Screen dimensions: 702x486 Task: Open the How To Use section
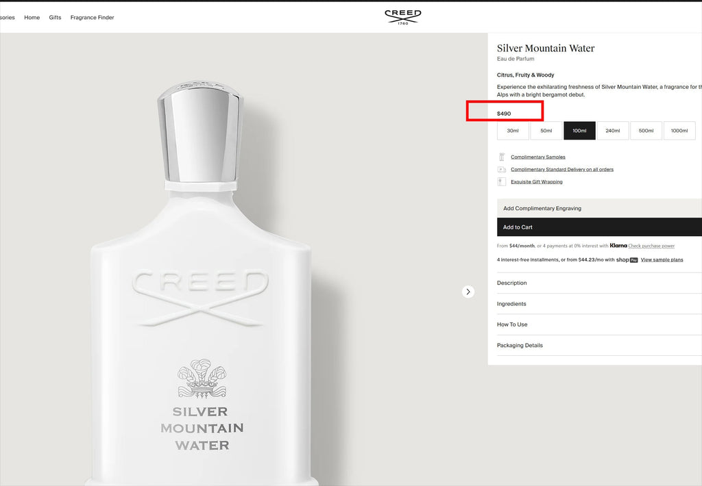pos(599,324)
